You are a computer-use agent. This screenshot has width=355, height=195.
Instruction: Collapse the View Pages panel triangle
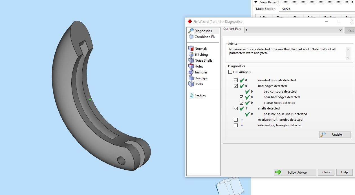pos(255,2)
